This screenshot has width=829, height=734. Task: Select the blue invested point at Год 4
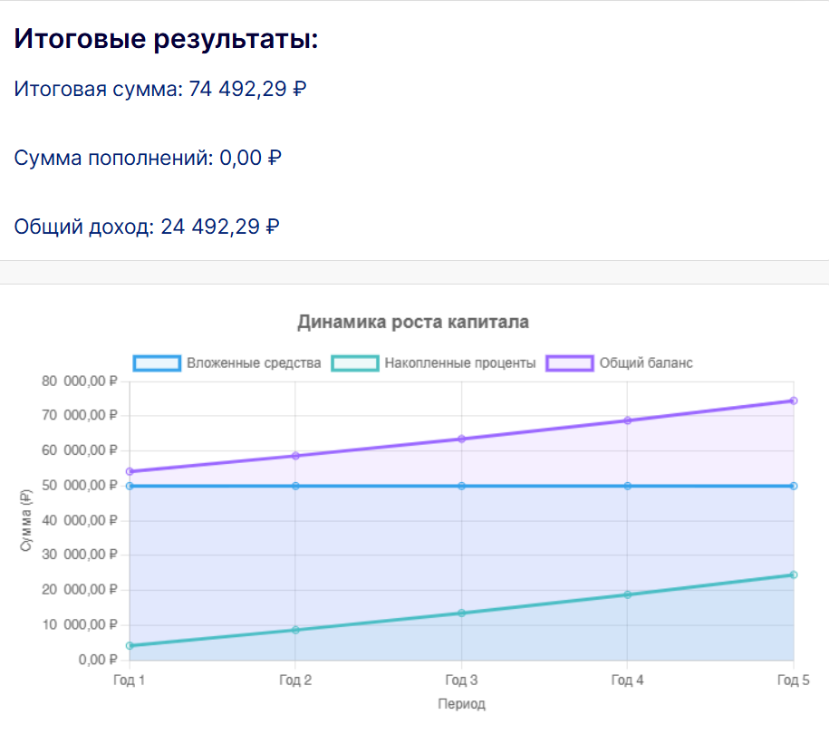click(x=628, y=486)
